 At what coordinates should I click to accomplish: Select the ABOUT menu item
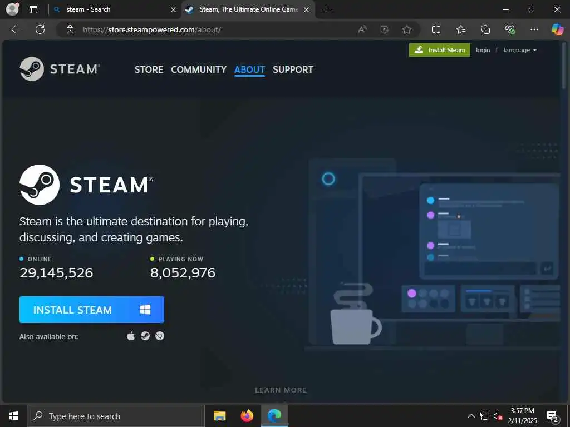click(249, 69)
